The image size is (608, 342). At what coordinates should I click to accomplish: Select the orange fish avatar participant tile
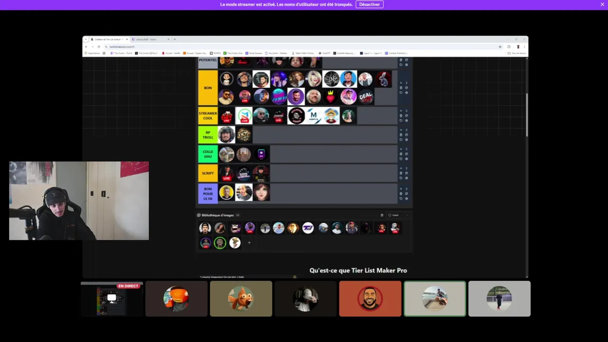click(x=176, y=299)
